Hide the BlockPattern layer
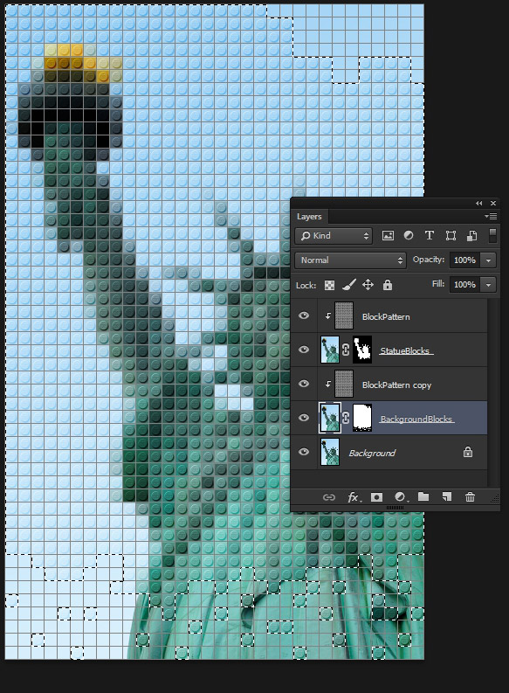This screenshot has width=509, height=693. (x=304, y=315)
